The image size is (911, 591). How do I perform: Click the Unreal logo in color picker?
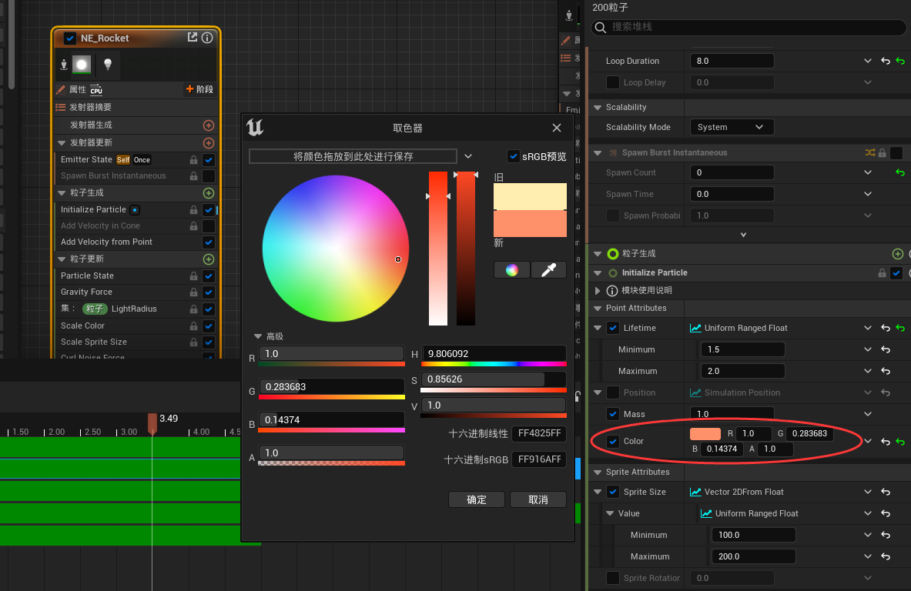point(255,127)
